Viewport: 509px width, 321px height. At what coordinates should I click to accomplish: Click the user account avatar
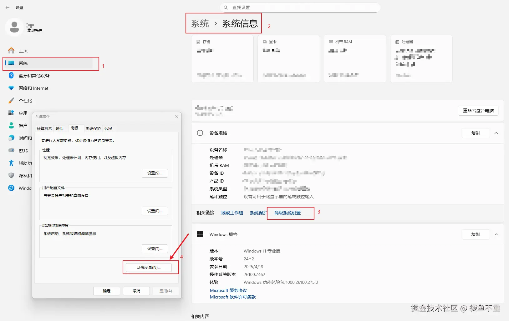[x=14, y=27]
